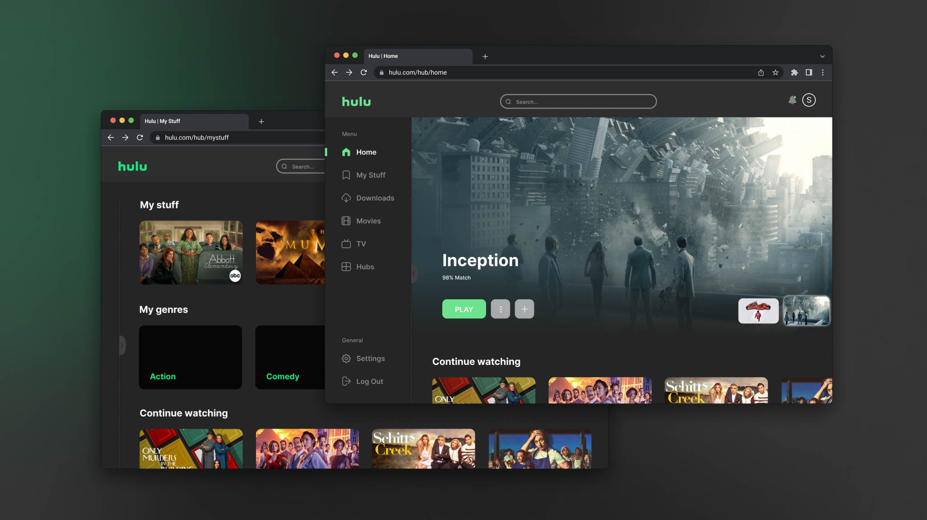Expand sidebar in My Stuff window

pos(122,345)
